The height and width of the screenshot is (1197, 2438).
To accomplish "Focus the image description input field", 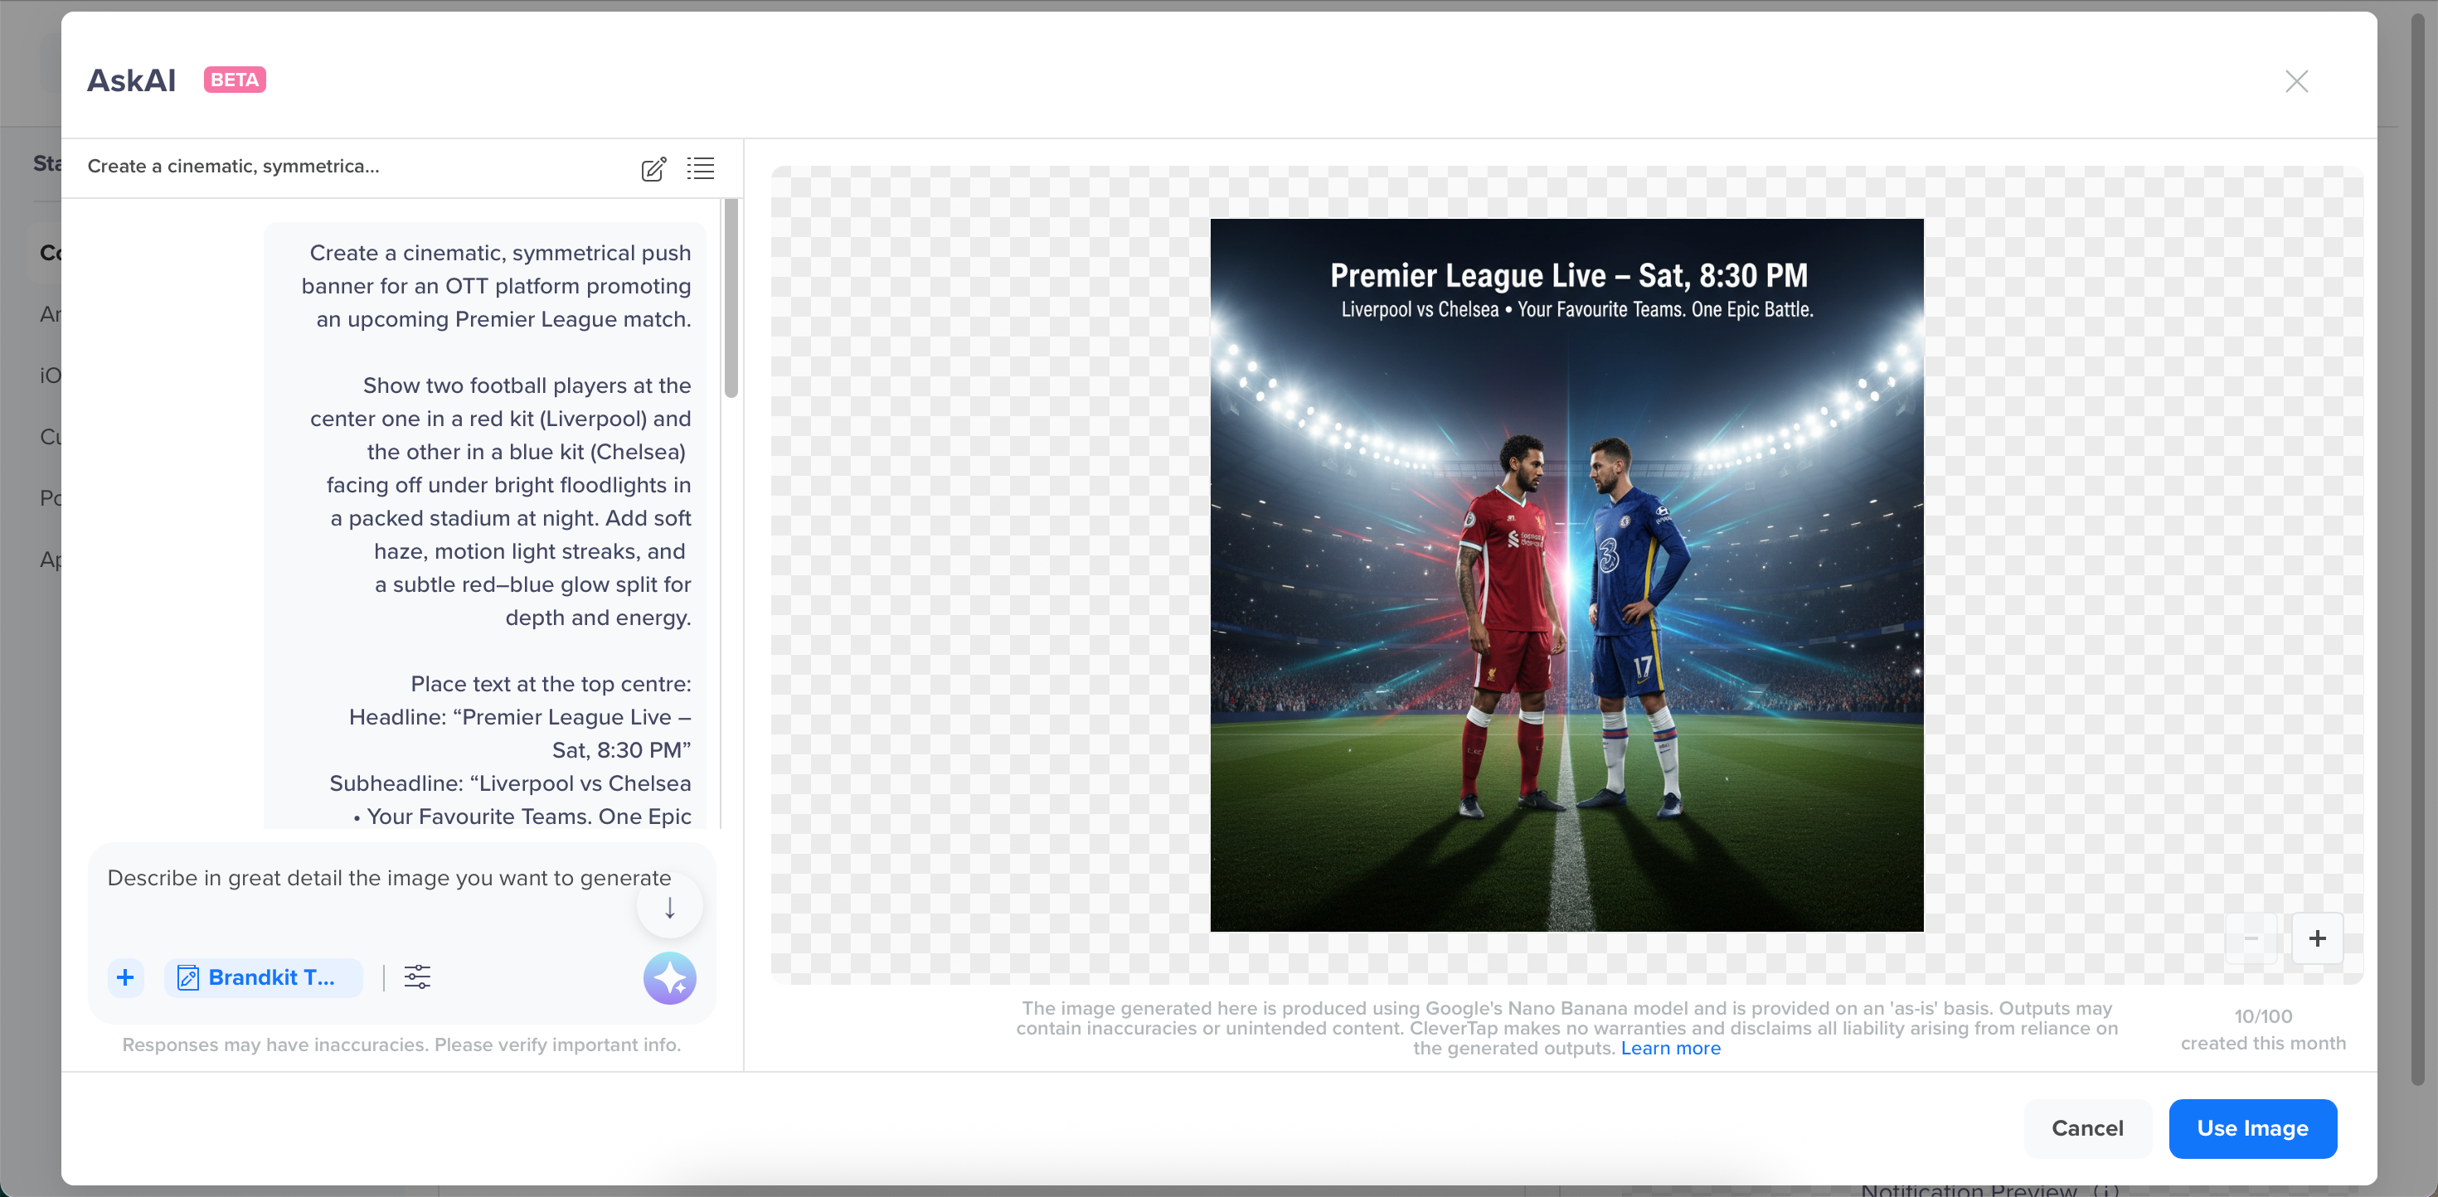I will [389, 878].
